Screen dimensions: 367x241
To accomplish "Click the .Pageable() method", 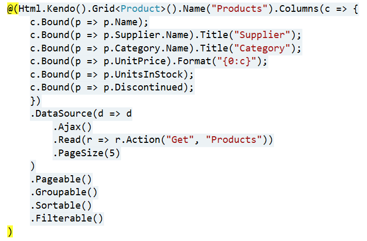I will (x=61, y=179).
